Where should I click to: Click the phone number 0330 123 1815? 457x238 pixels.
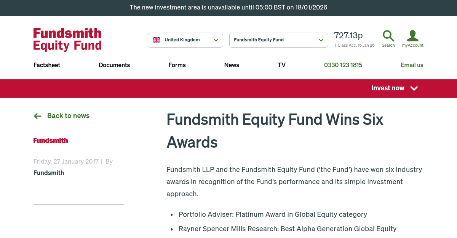pos(343,65)
